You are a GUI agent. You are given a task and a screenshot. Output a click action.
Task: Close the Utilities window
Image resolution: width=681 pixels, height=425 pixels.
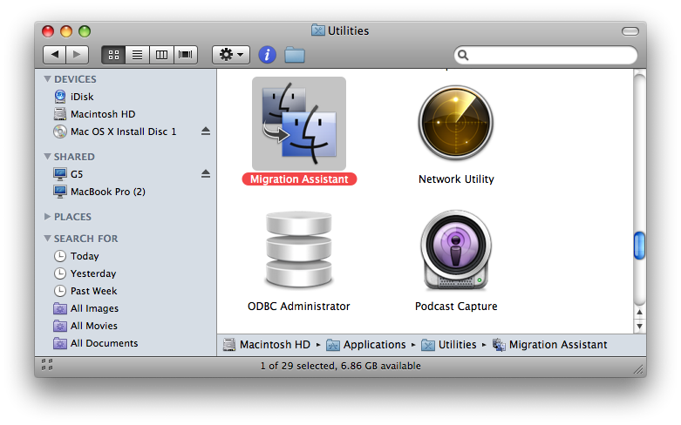(x=48, y=31)
